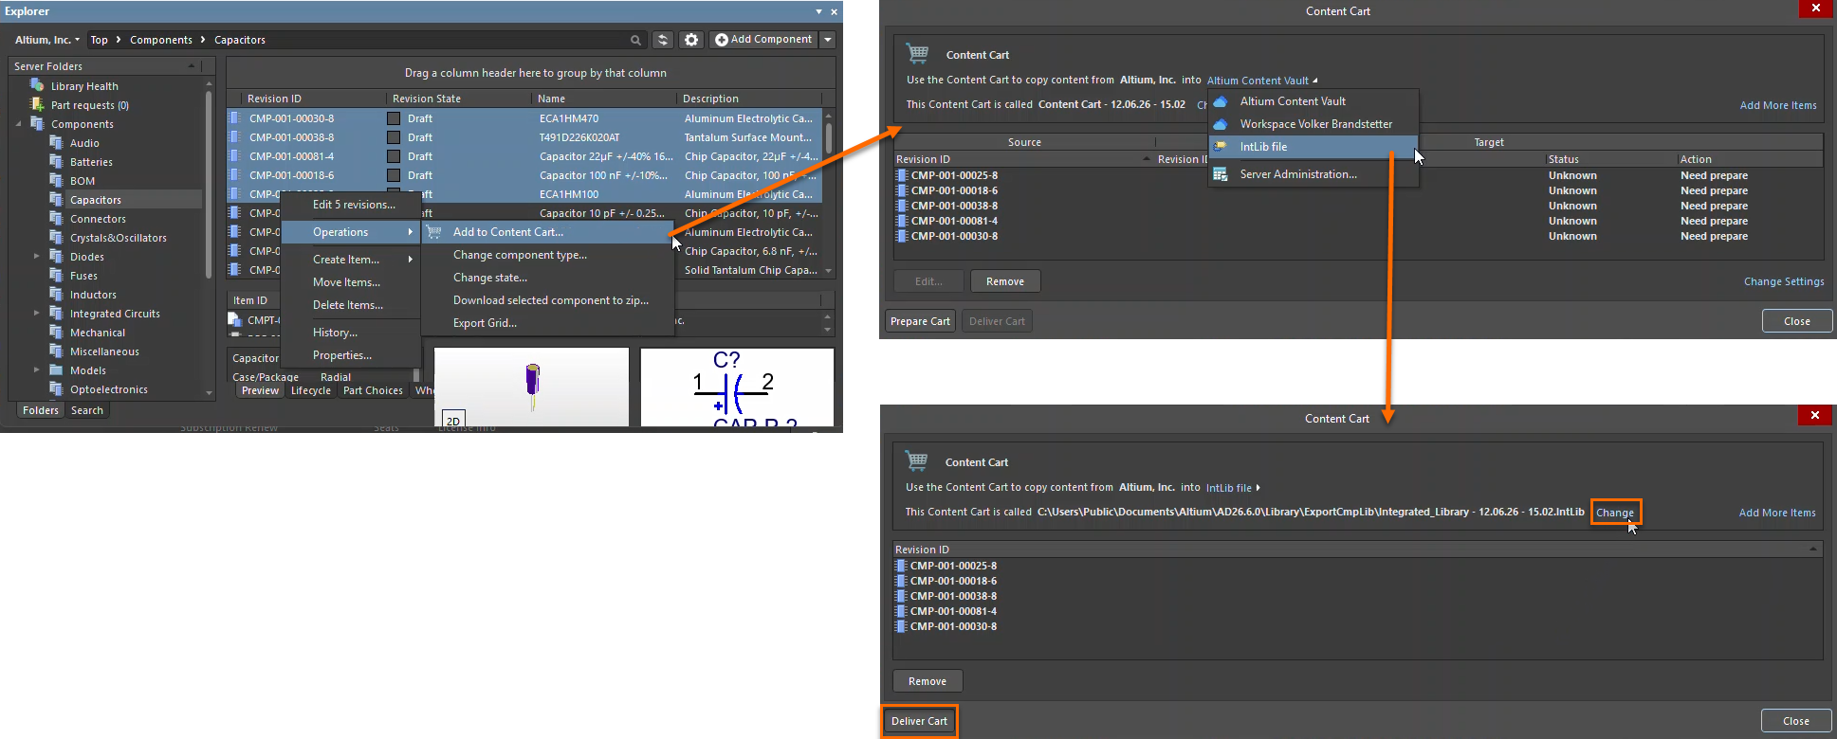Click the Connectors folder icon

pyautogui.click(x=57, y=218)
